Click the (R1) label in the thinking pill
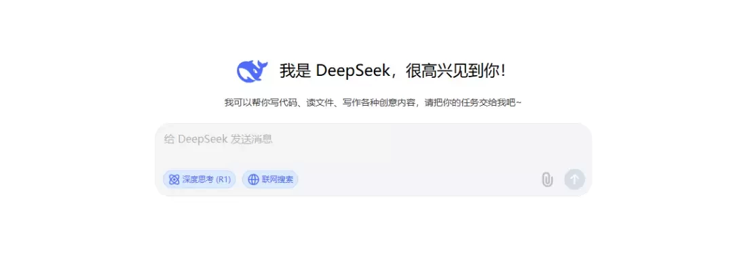733x271 pixels. [223, 180]
